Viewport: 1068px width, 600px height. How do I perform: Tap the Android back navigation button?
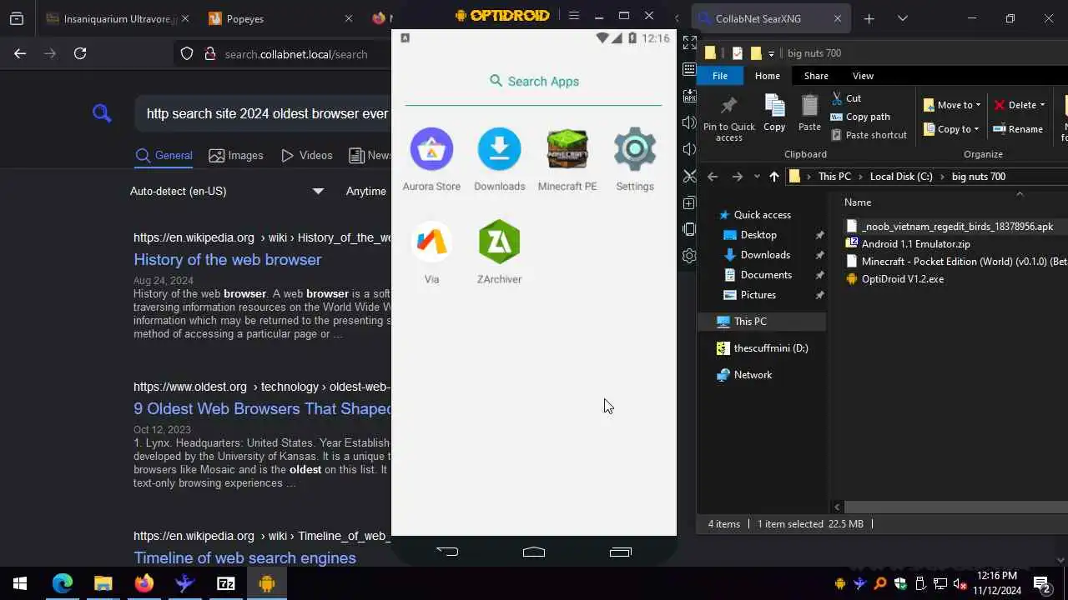447,551
